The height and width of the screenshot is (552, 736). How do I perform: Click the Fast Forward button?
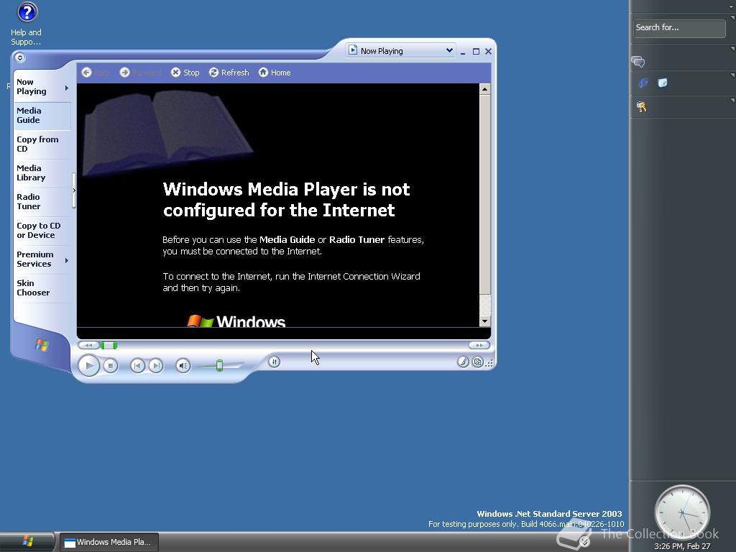coord(479,345)
